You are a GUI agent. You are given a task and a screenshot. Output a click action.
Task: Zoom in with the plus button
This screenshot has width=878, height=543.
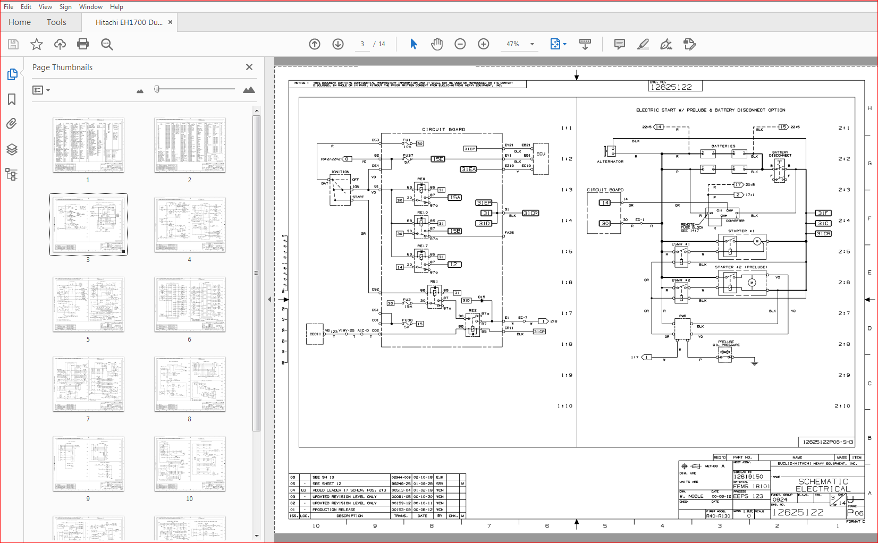click(x=484, y=44)
